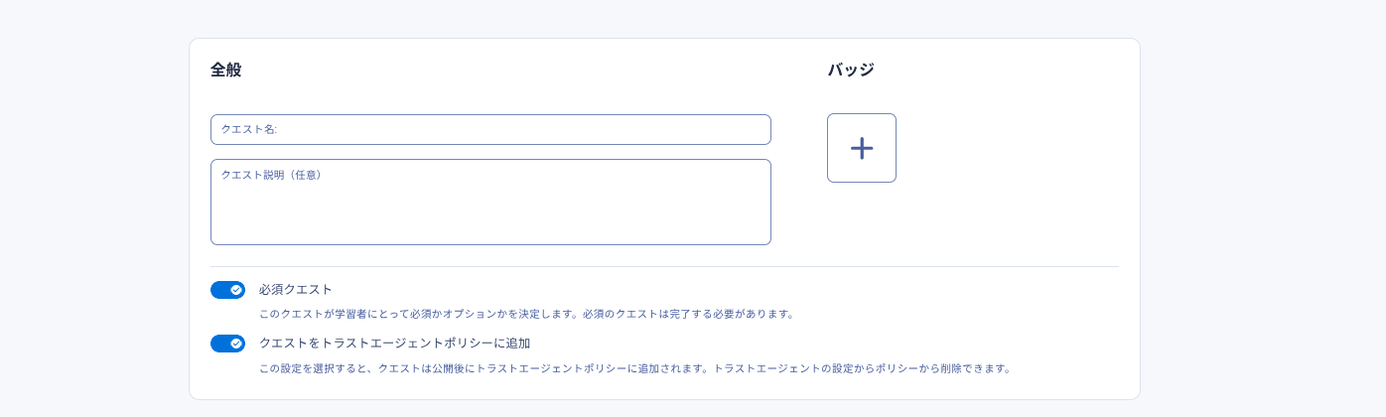Open the badge upload box
Image resolution: width=1386 pixels, height=417 pixels.
[x=862, y=148]
